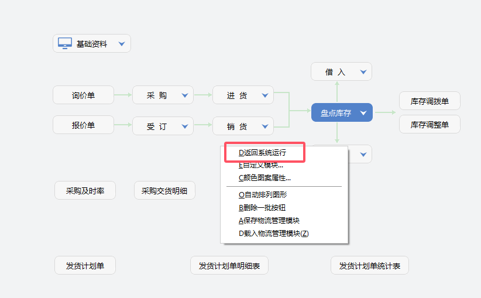The image size is (481, 298).
Task: Open 发货计划单统计表 report
Action: point(370,265)
